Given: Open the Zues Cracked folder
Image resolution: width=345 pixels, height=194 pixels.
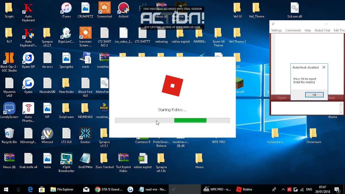Looking at the screenshot, I should 104,161.
